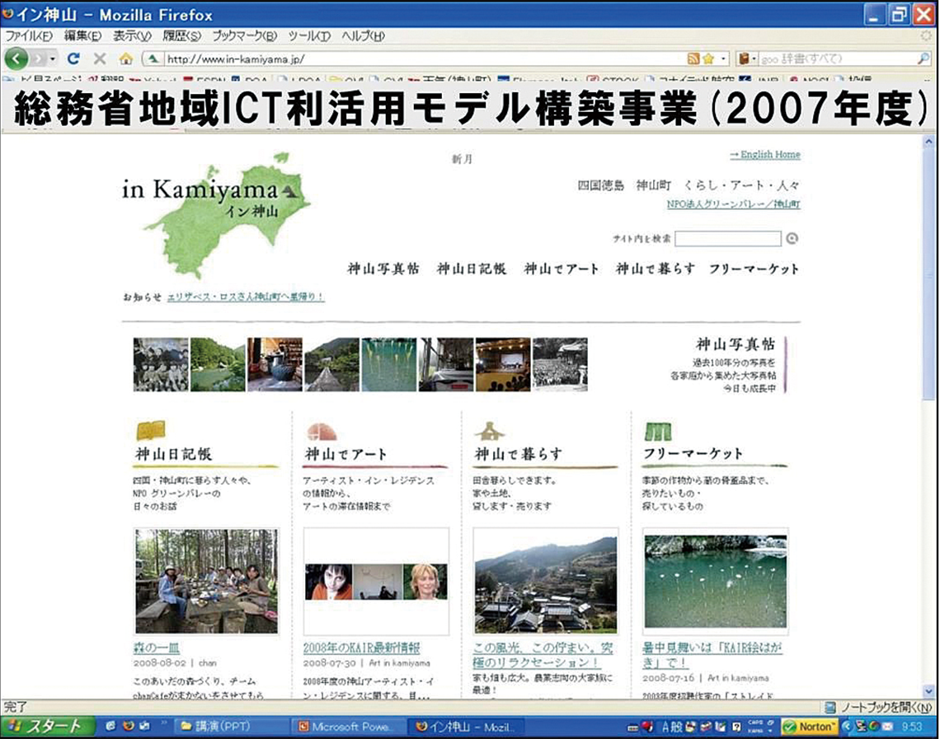
Task: Reload the in-kamiyama.jp page
Action: 73,58
